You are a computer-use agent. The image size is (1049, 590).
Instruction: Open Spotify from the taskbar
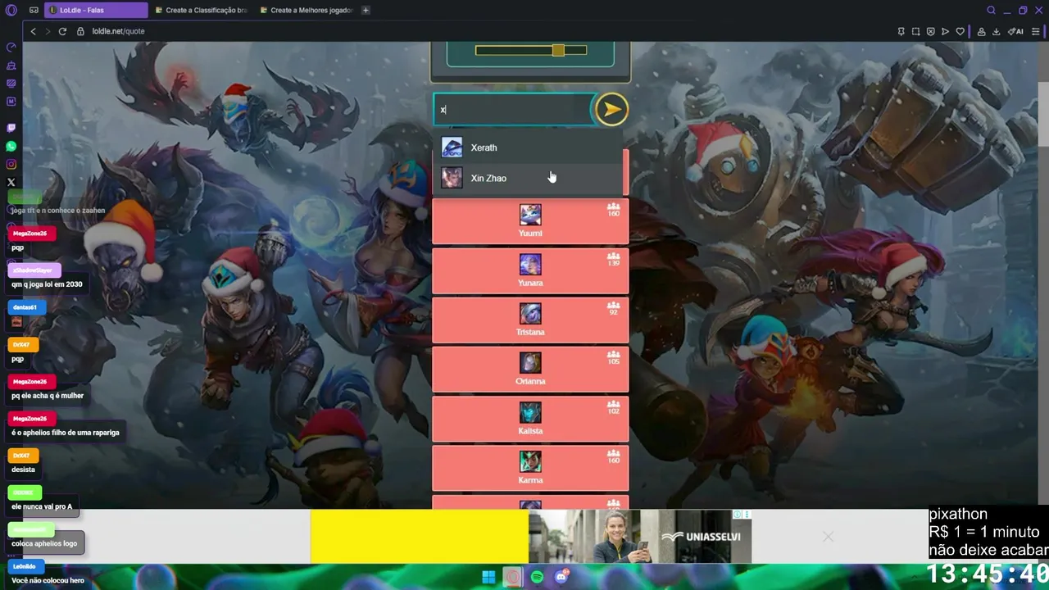537,577
